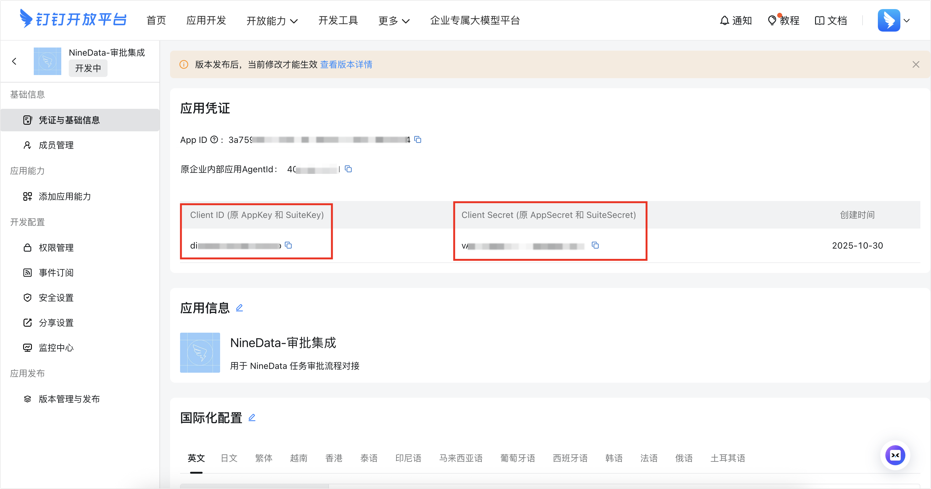Edit the 国际化配置 section
Image resolution: width=931 pixels, height=489 pixels.
click(252, 418)
